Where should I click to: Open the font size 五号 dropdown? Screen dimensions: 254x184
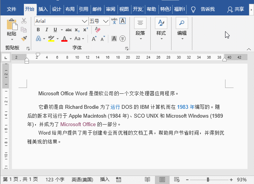click(106, 21)
